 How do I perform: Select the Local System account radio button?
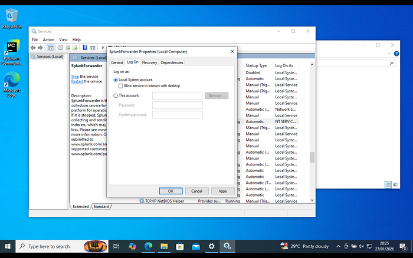[x=116, y=80]
